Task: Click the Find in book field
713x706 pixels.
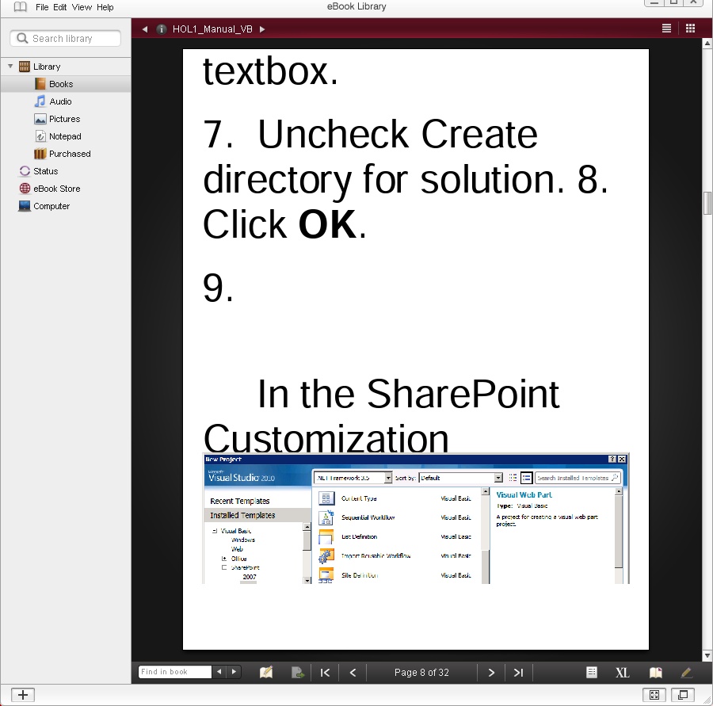Action: [x=174, y=672]
